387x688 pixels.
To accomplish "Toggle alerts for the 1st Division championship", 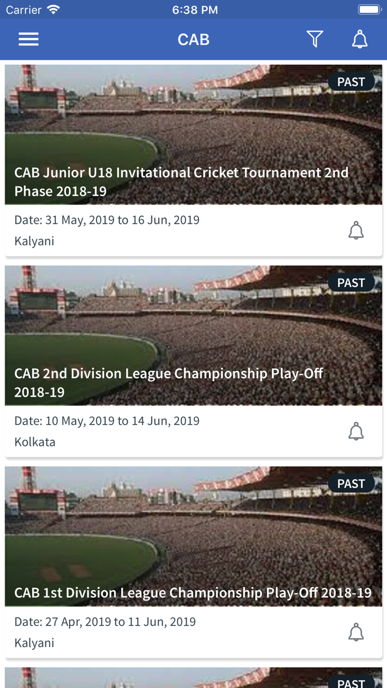I will point(357,632).
